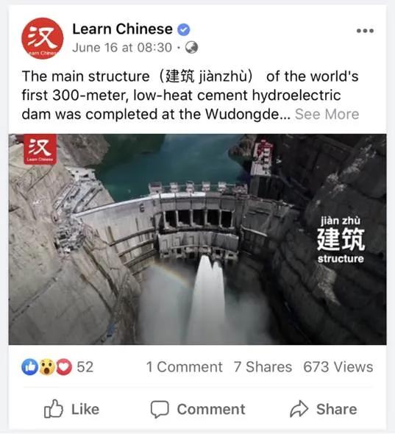The width and height of the screenshot is (395, 434).
Task: Click the 673 Views count
Action: [x=338, y=367]
